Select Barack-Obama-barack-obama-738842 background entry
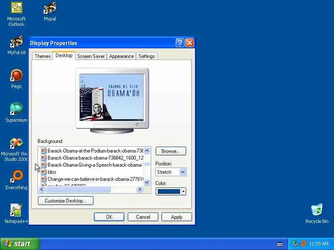The image size is (334, 250). [x=92, y=158]
